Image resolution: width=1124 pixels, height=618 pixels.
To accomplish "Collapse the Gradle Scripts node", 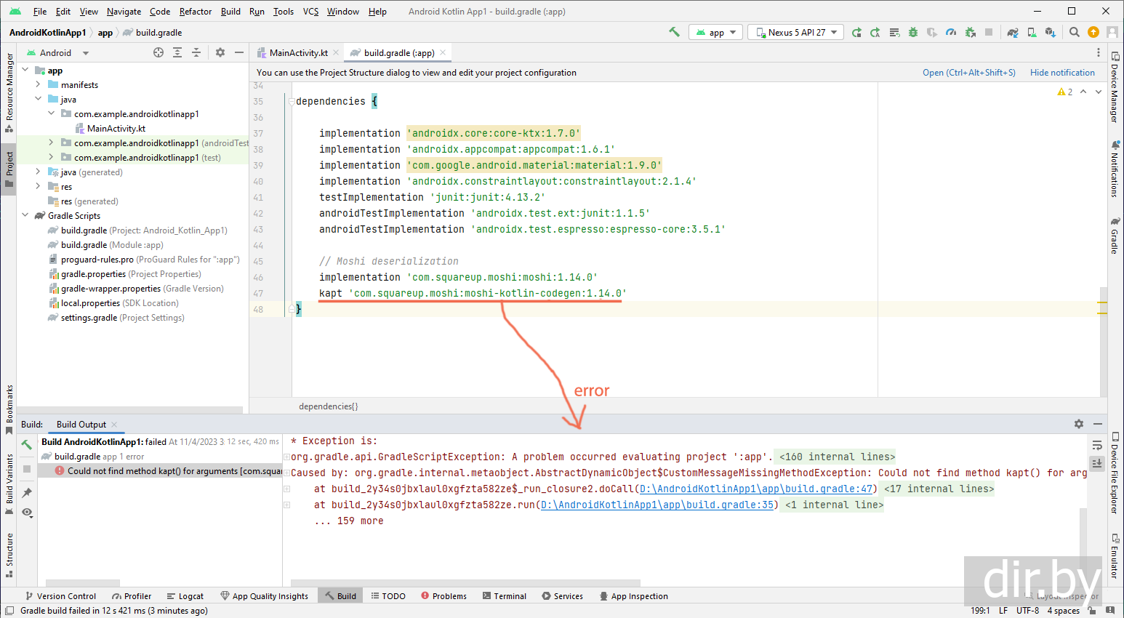I will coord(25,215).
